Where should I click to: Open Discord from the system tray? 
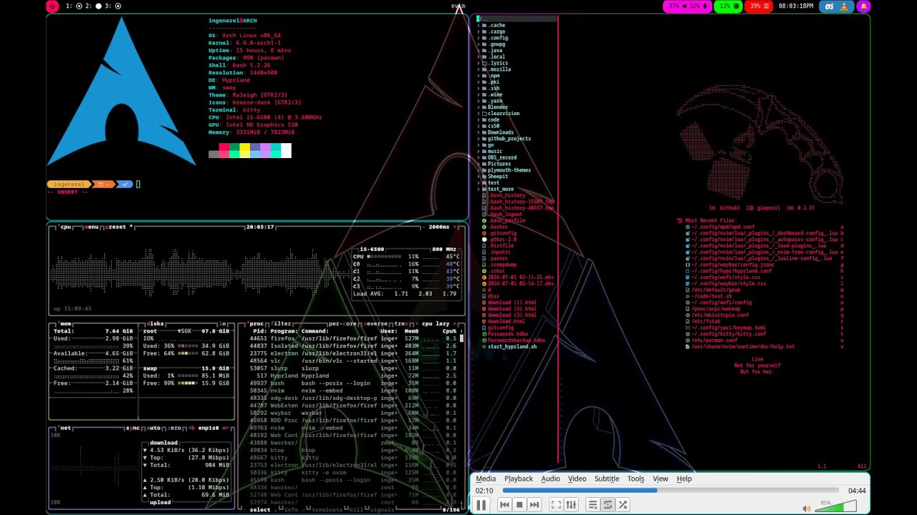pyautogui.click(x=830, y=6)
